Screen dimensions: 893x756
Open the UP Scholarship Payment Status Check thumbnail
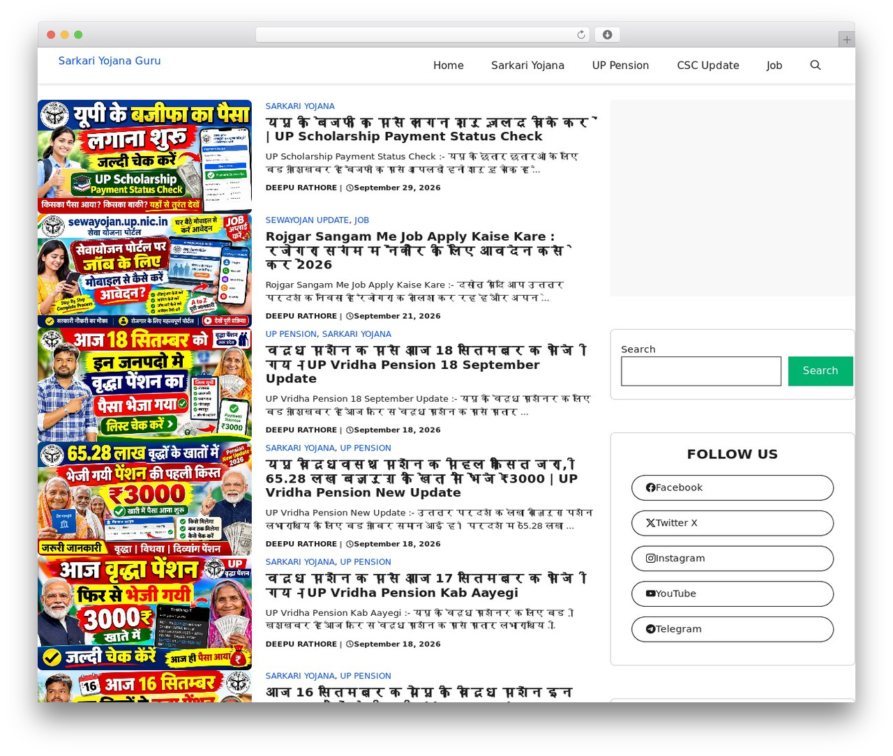coord(144,156)
